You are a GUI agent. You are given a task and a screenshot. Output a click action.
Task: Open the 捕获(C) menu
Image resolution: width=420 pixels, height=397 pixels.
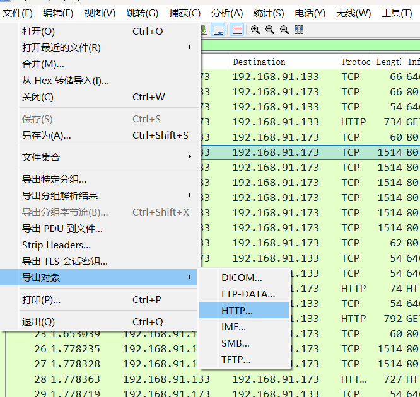click(x=185, y=13)
